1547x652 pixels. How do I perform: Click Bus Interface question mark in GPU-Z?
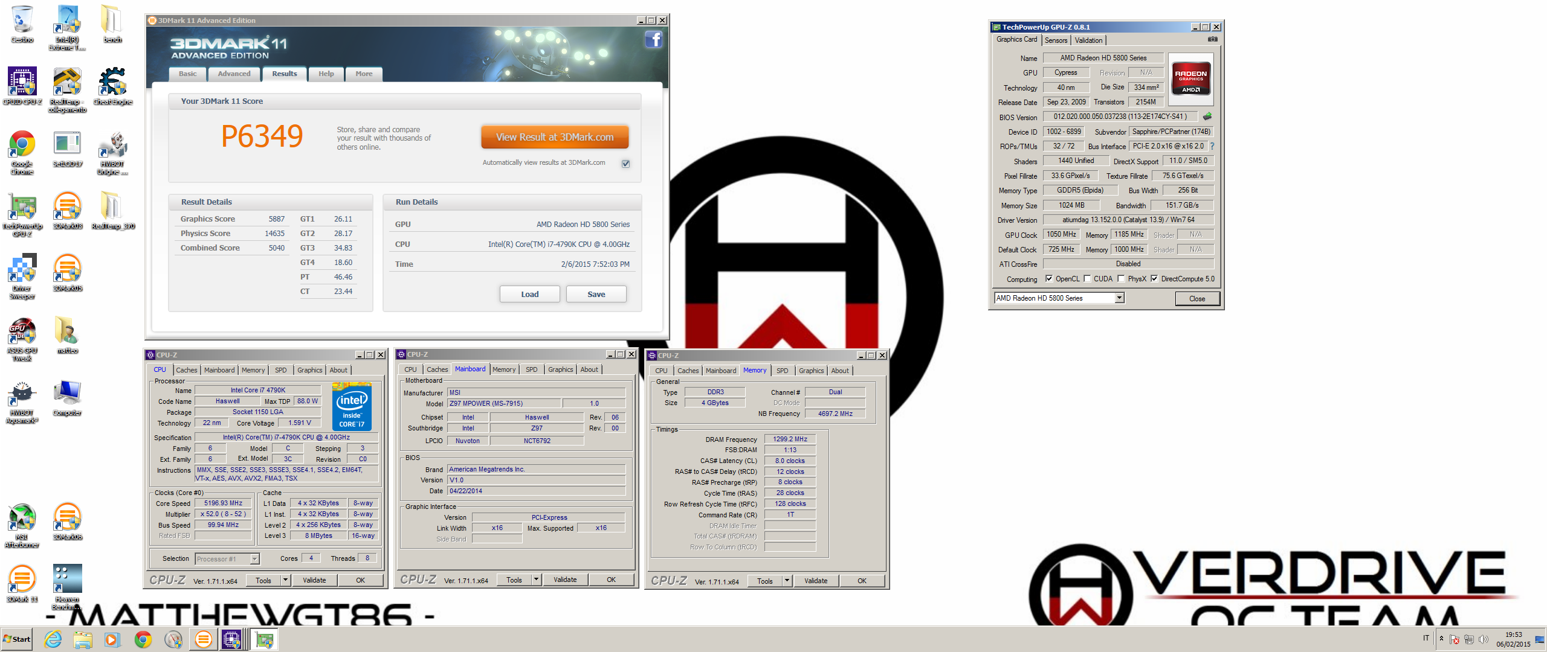(x=1212, y=146)
